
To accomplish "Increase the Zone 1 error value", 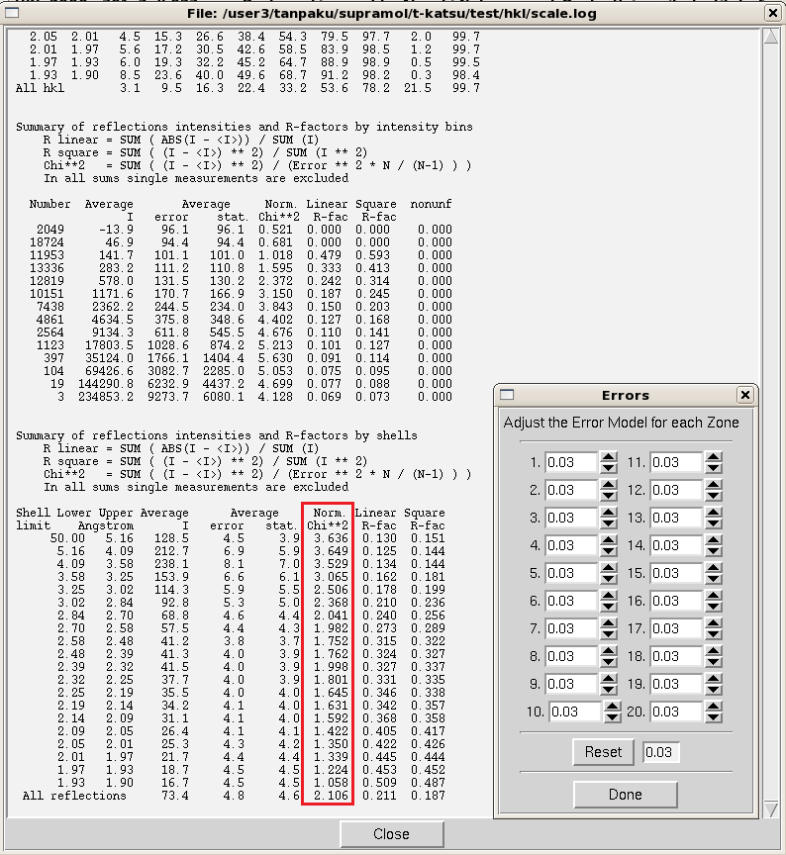I will click(609, 457).
